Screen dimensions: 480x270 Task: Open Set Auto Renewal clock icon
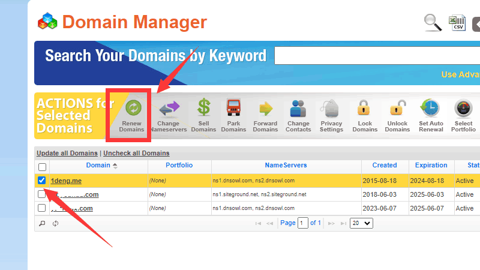click(x=430, y=108)
